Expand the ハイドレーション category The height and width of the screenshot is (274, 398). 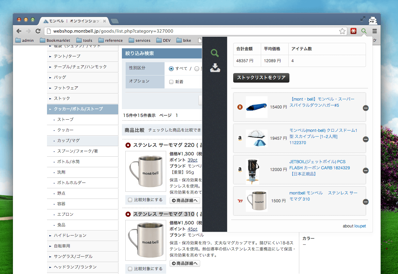[83, 236]
